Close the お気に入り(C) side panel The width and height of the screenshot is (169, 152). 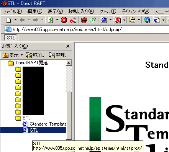point(68,46)
